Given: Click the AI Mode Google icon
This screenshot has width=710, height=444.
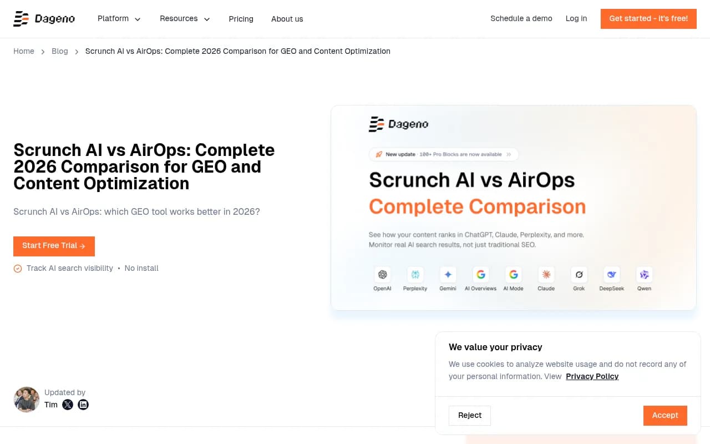Looking at the screenshot, I should point(513,274).
